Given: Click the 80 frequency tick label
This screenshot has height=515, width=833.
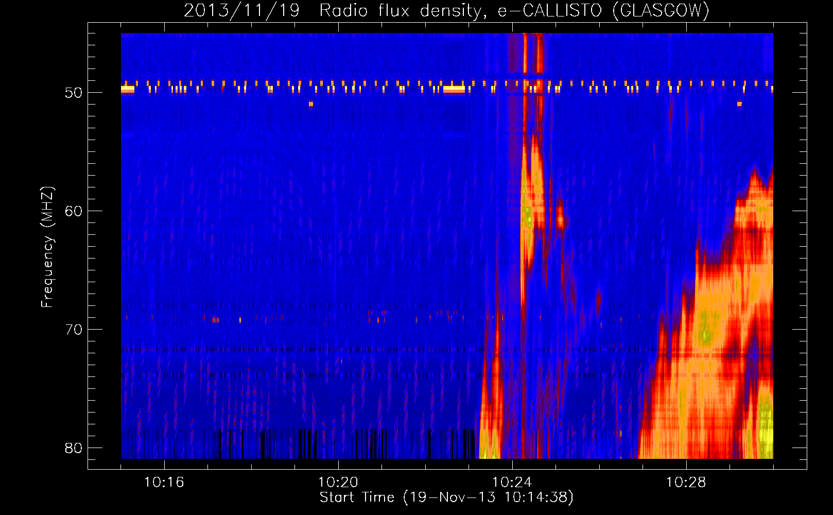Looking at the screenshot, I should point(73,448).
